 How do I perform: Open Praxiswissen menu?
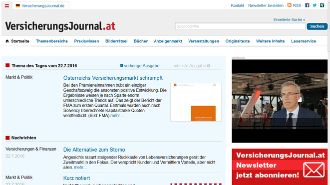86,41
